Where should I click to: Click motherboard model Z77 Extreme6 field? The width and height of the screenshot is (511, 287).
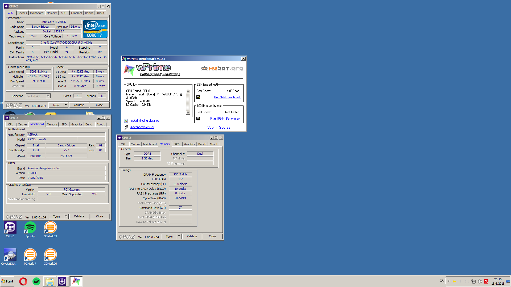52,140
